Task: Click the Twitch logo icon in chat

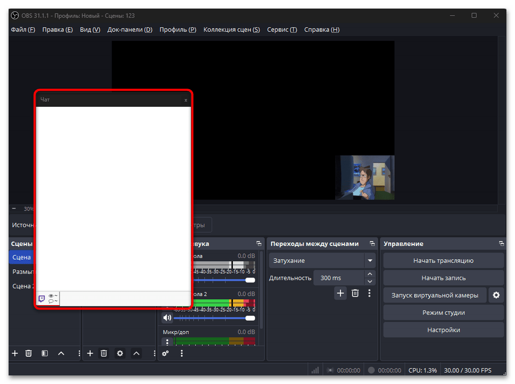Action: (41, 299)
